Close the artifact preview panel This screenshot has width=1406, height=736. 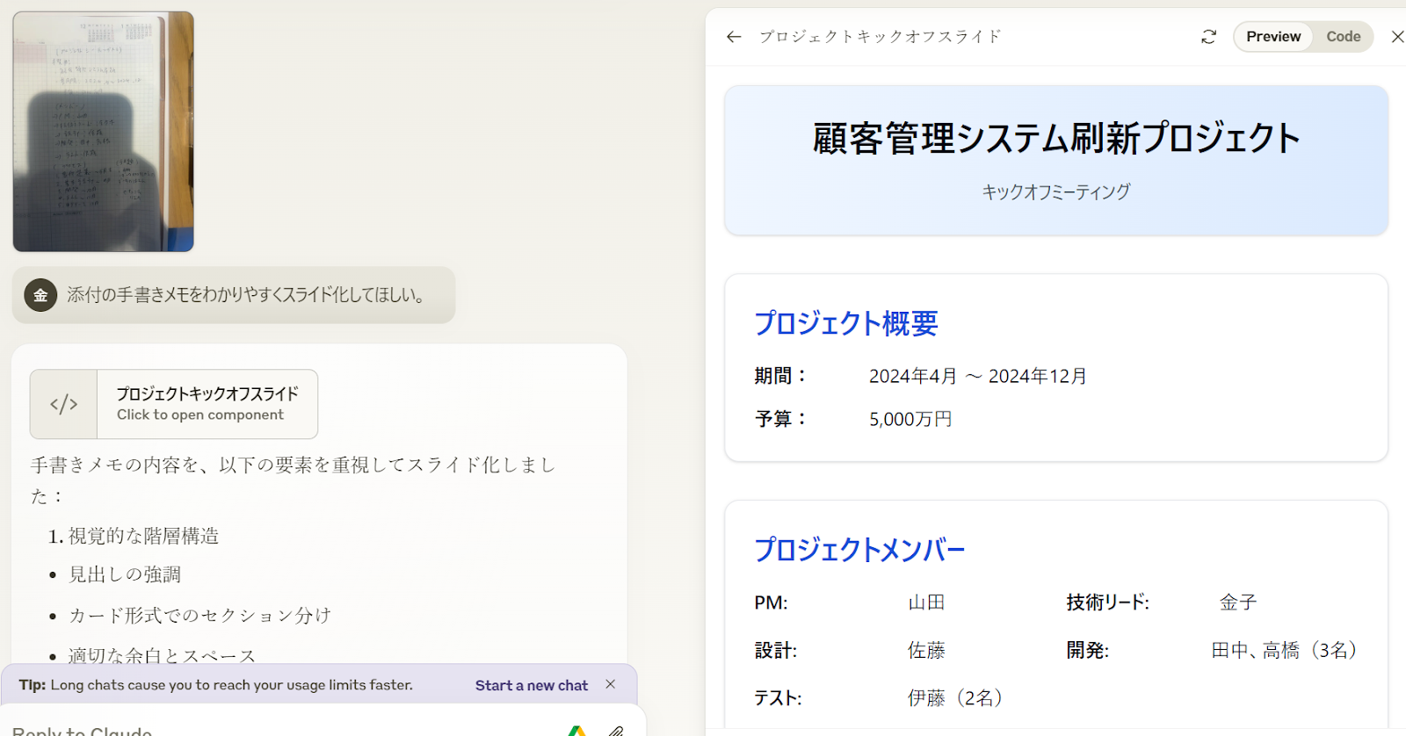[x=1396, y=37]
